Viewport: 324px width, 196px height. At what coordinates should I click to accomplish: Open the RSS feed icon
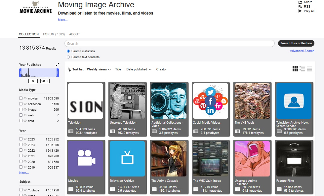(300, 7)
